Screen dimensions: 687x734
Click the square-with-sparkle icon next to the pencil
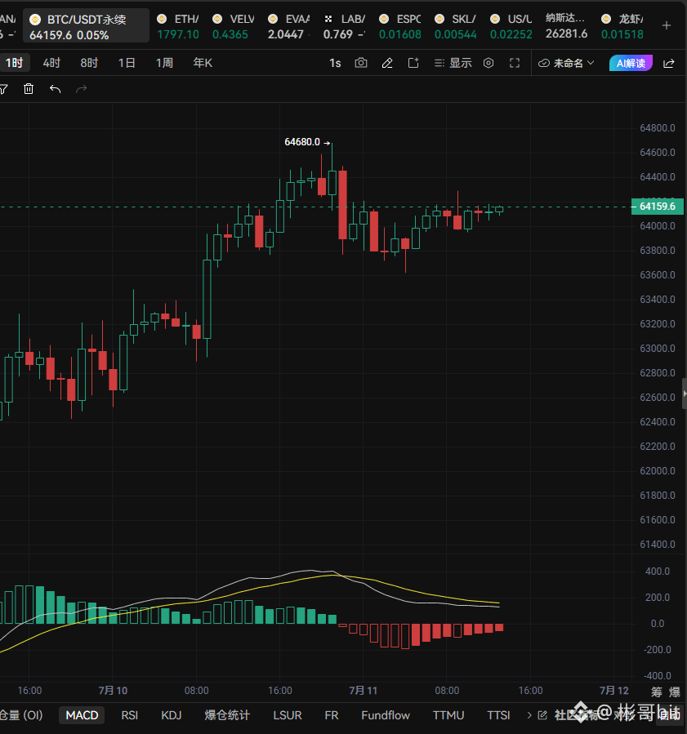point(413,63)
